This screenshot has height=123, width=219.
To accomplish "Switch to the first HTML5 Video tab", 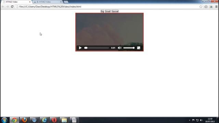I will 16,2.
